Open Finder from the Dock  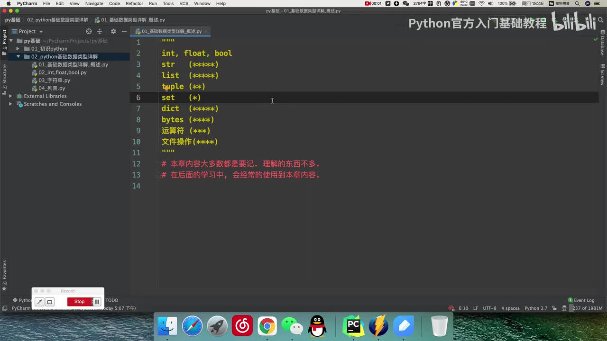[167, 326]
